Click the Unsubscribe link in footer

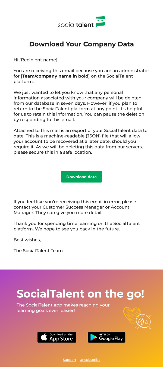click(x=90, y=360)
